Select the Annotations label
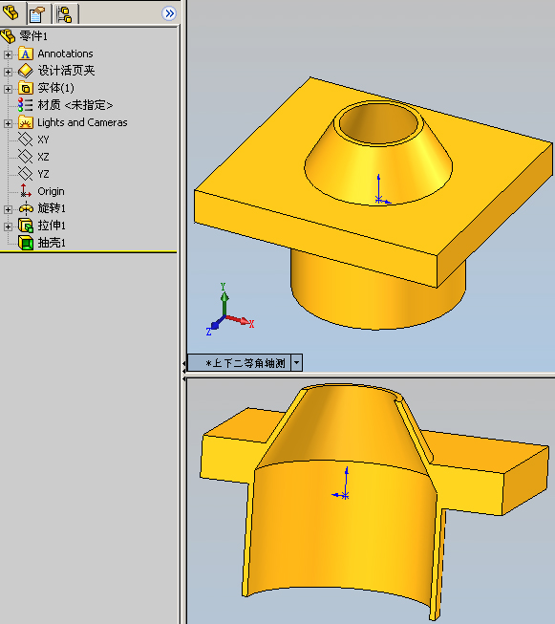This screenshot has width=555, height=624. 65,54
